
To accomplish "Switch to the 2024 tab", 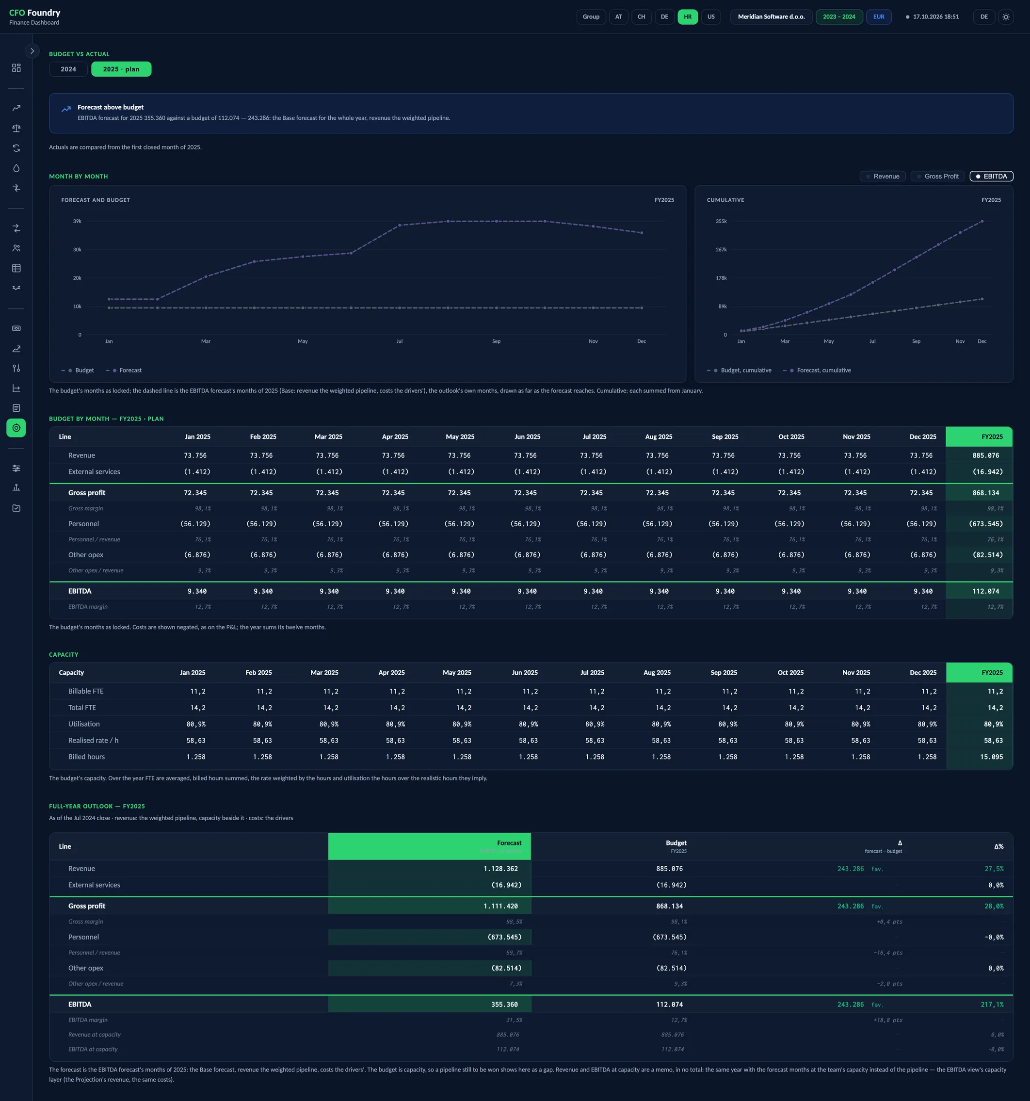I will tap(68, 69).
